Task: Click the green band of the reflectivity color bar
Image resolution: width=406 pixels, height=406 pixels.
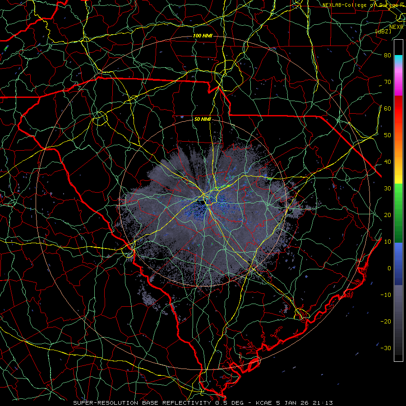Action: [x=398, y=213]
